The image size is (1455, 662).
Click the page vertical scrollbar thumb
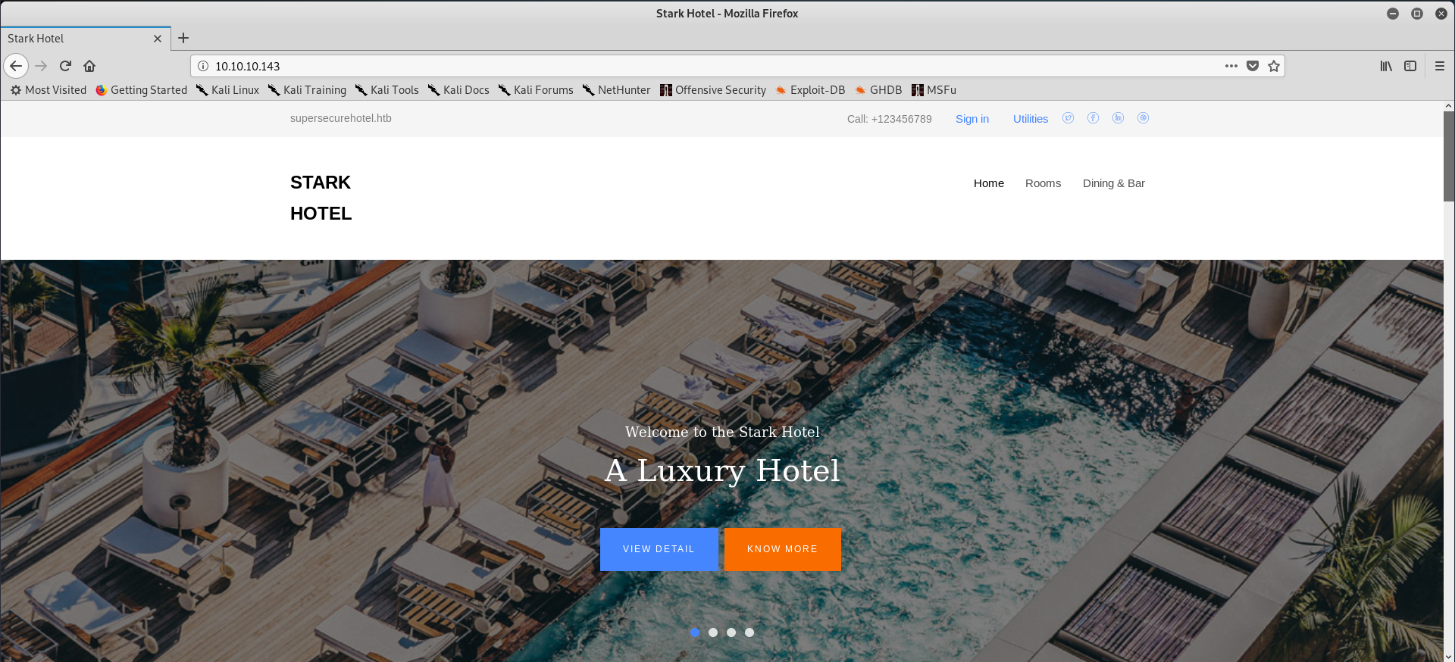pyautogui.click(x=1449, y=156)
